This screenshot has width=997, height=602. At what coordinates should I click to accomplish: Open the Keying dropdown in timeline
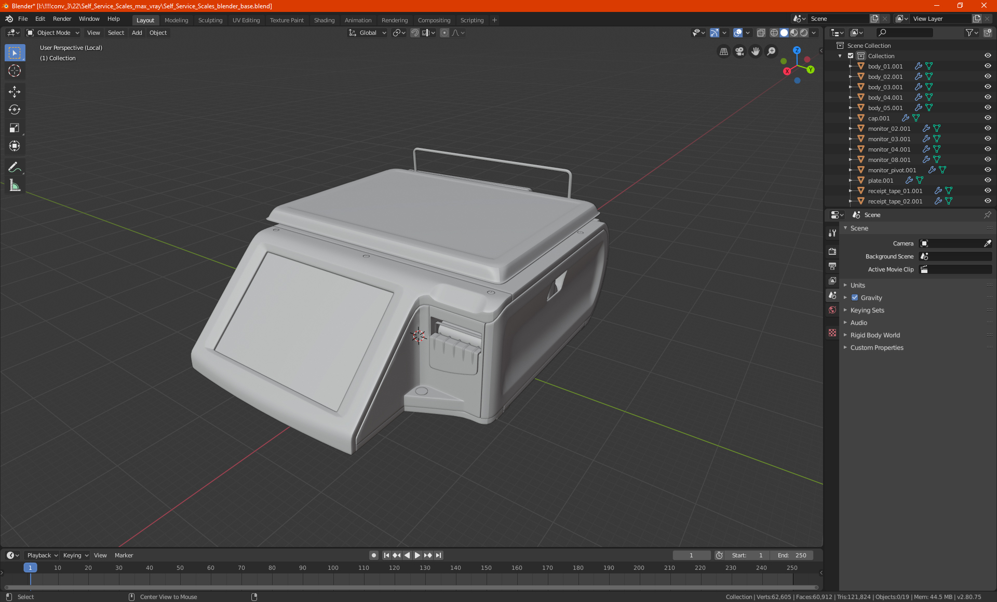[x=76, y=555]
